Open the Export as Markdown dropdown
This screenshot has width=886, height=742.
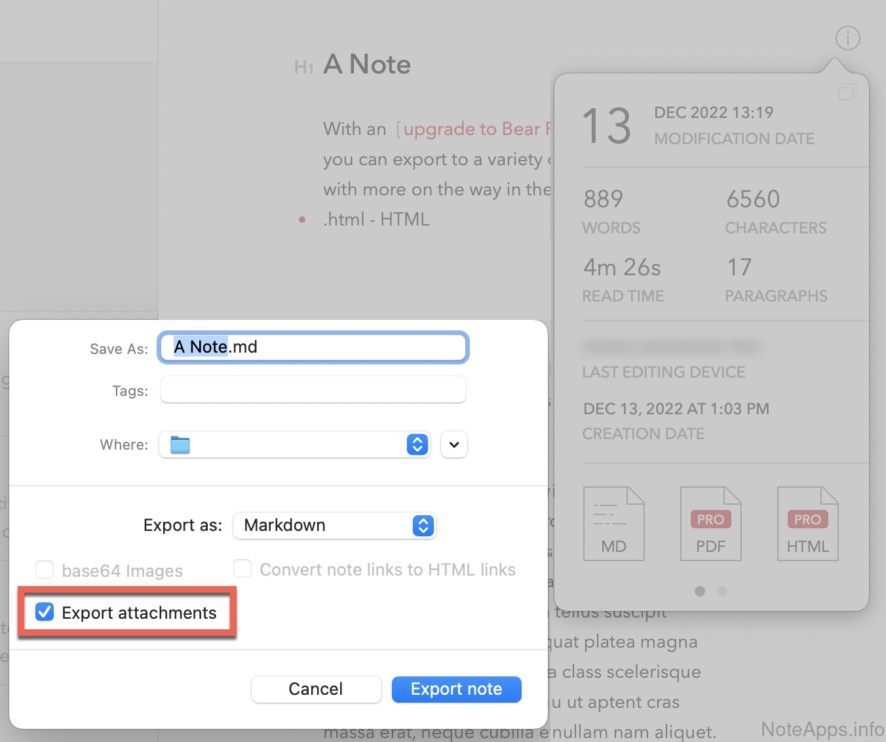click(x=334, y=526)
